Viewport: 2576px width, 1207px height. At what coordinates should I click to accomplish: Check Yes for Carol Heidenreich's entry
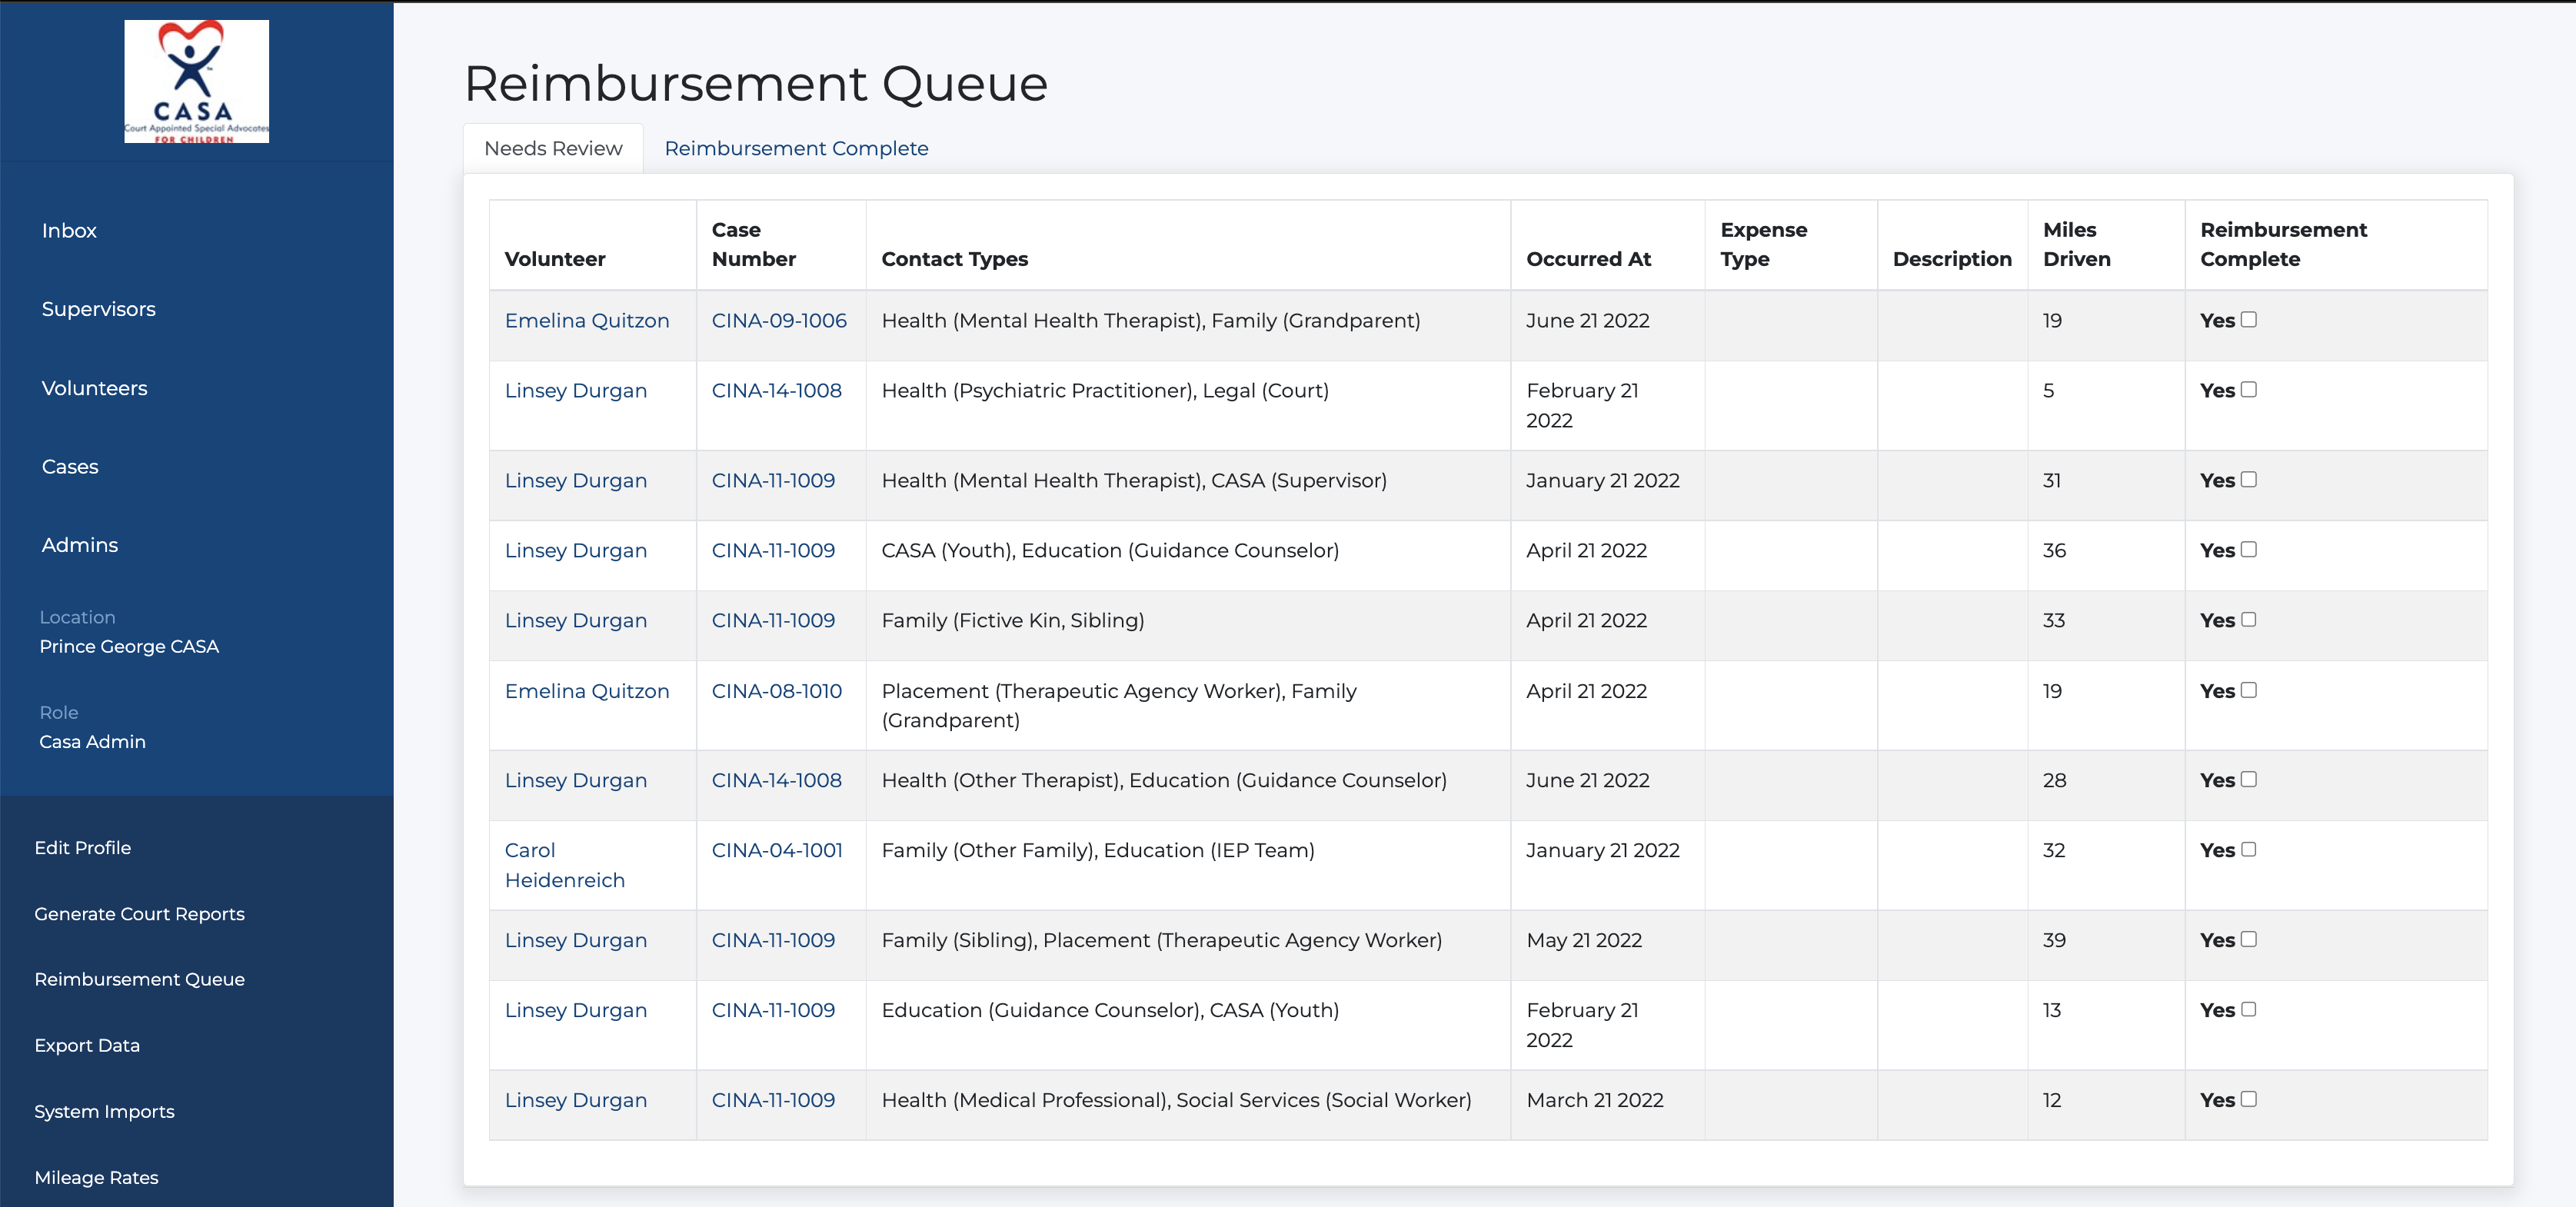(2248, 849)
